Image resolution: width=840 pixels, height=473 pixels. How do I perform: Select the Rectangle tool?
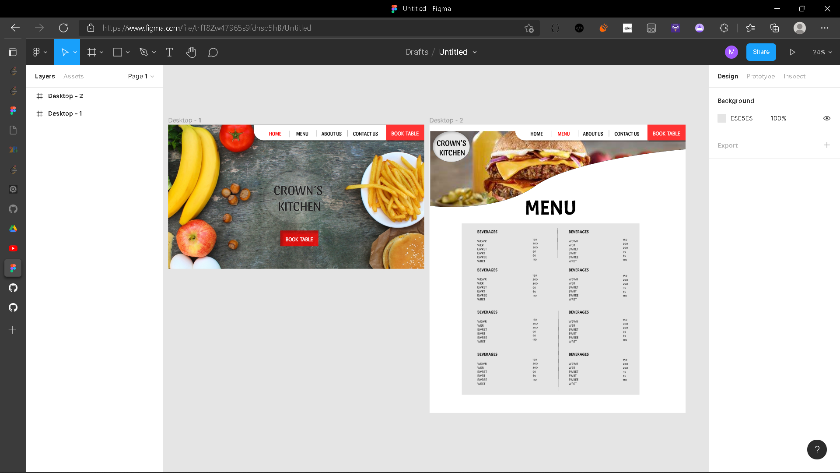[117, 52]
